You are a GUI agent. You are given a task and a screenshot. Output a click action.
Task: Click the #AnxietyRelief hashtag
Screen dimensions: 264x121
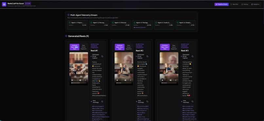(x=188, y=106)
